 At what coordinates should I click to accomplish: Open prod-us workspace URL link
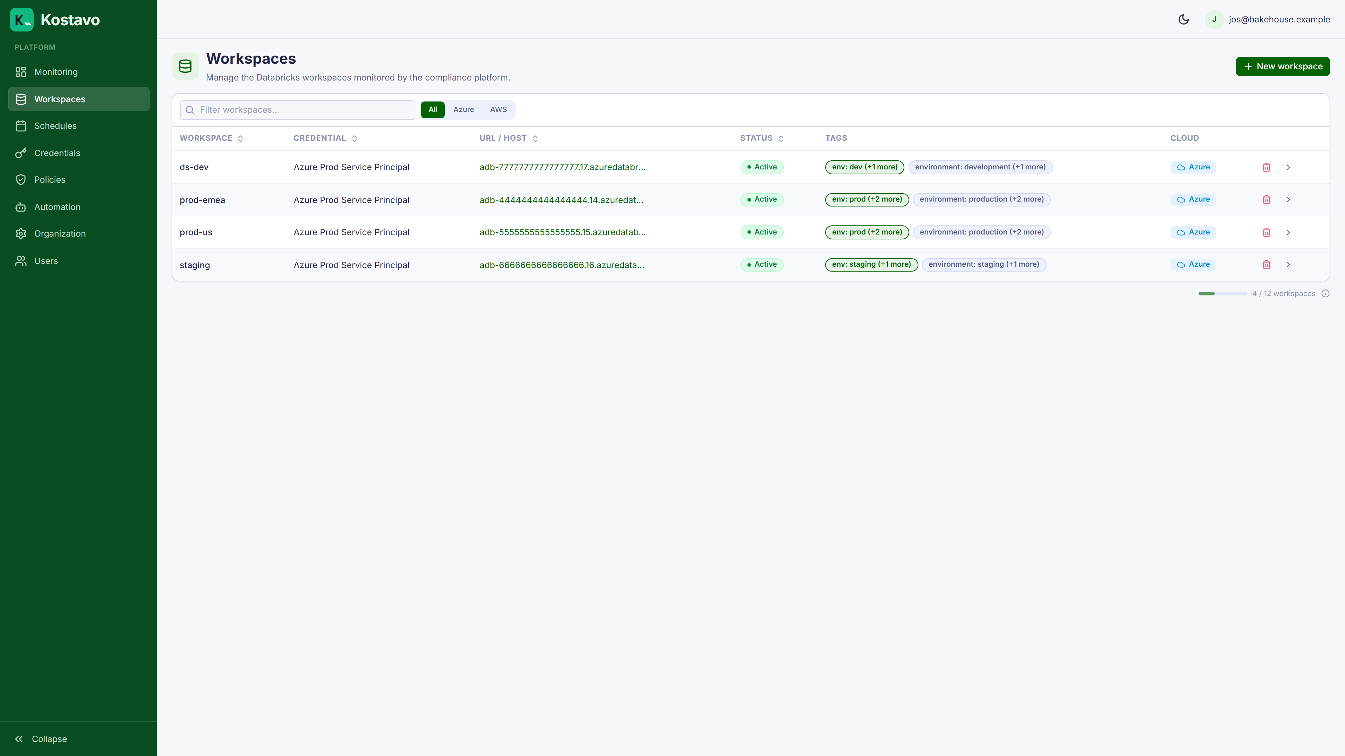[562, 232]
